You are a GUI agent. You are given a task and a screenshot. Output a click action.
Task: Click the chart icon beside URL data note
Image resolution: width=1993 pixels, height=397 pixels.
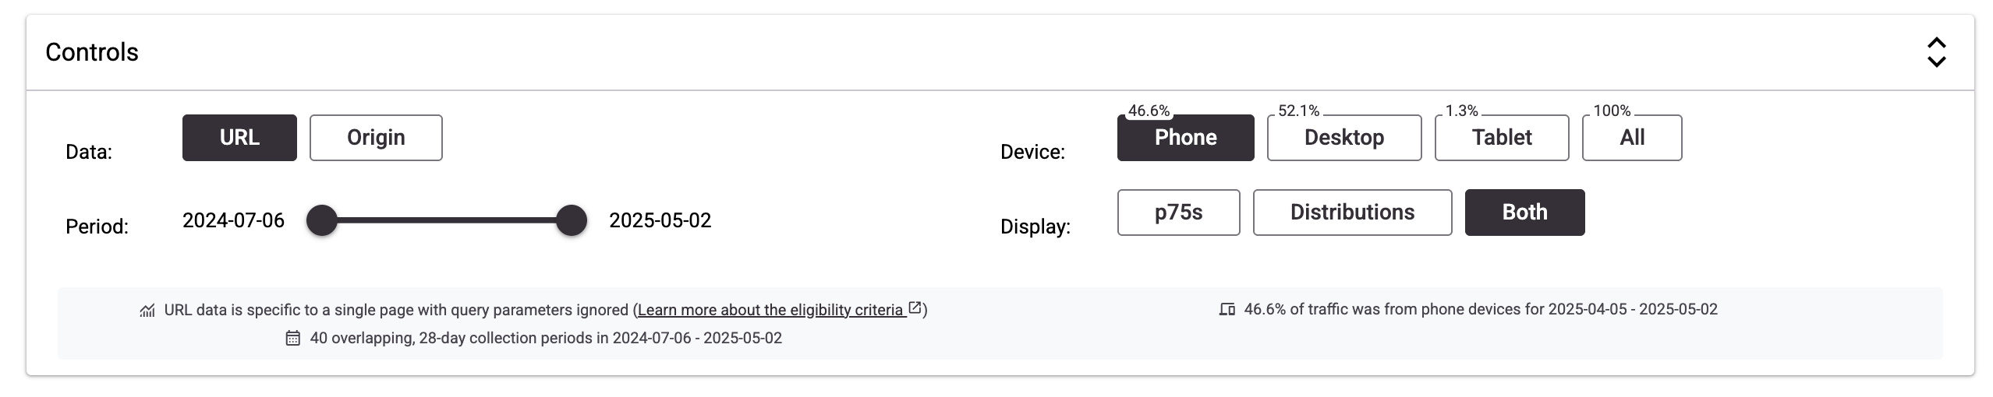147,311
